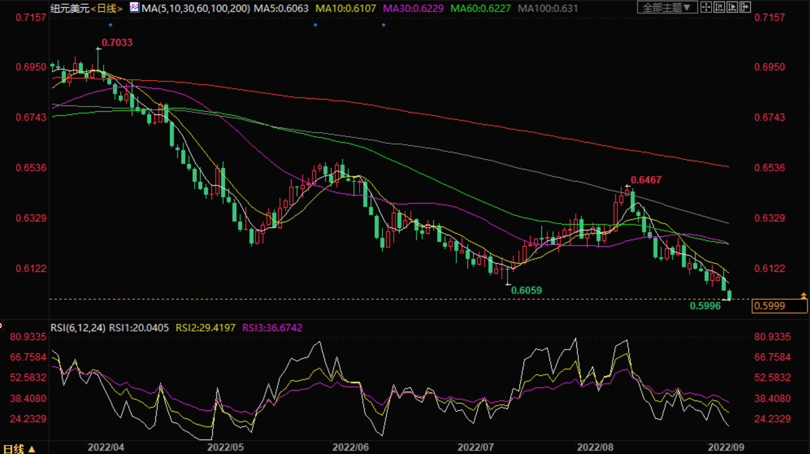Click the blue event dot below MA10 label
This screenshot has height=454, width=810.
click(315, 25)
